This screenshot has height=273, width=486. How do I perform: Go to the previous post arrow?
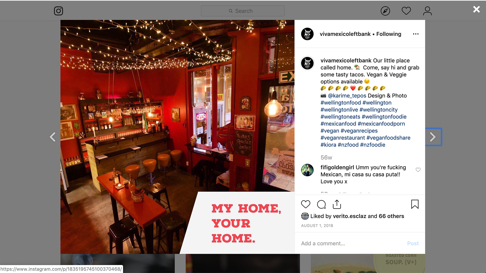53,137
